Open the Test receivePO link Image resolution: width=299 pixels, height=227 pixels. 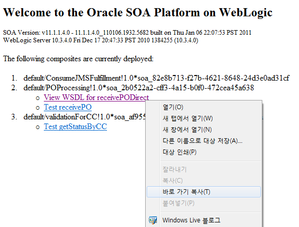[68, 107]
